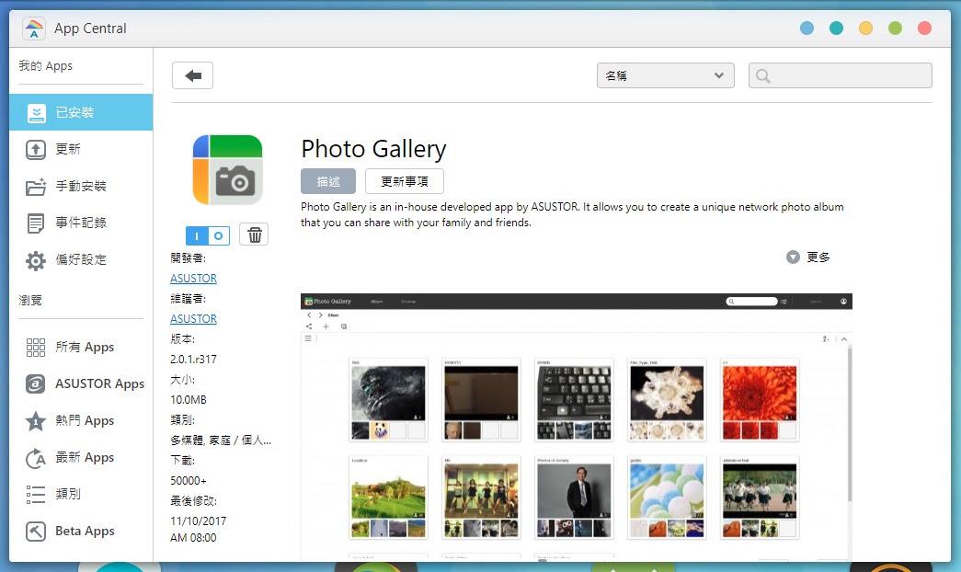Viewport: 961px width, 572px height.
Task: Click the teal window control dot
Action: pos(836,29)
